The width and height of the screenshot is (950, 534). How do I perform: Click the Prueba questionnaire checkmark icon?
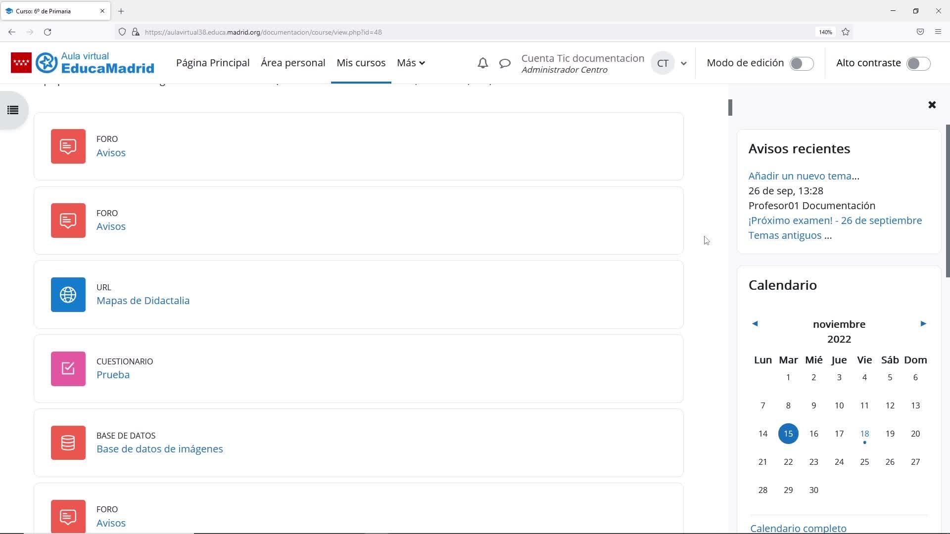tap(68, 369)
